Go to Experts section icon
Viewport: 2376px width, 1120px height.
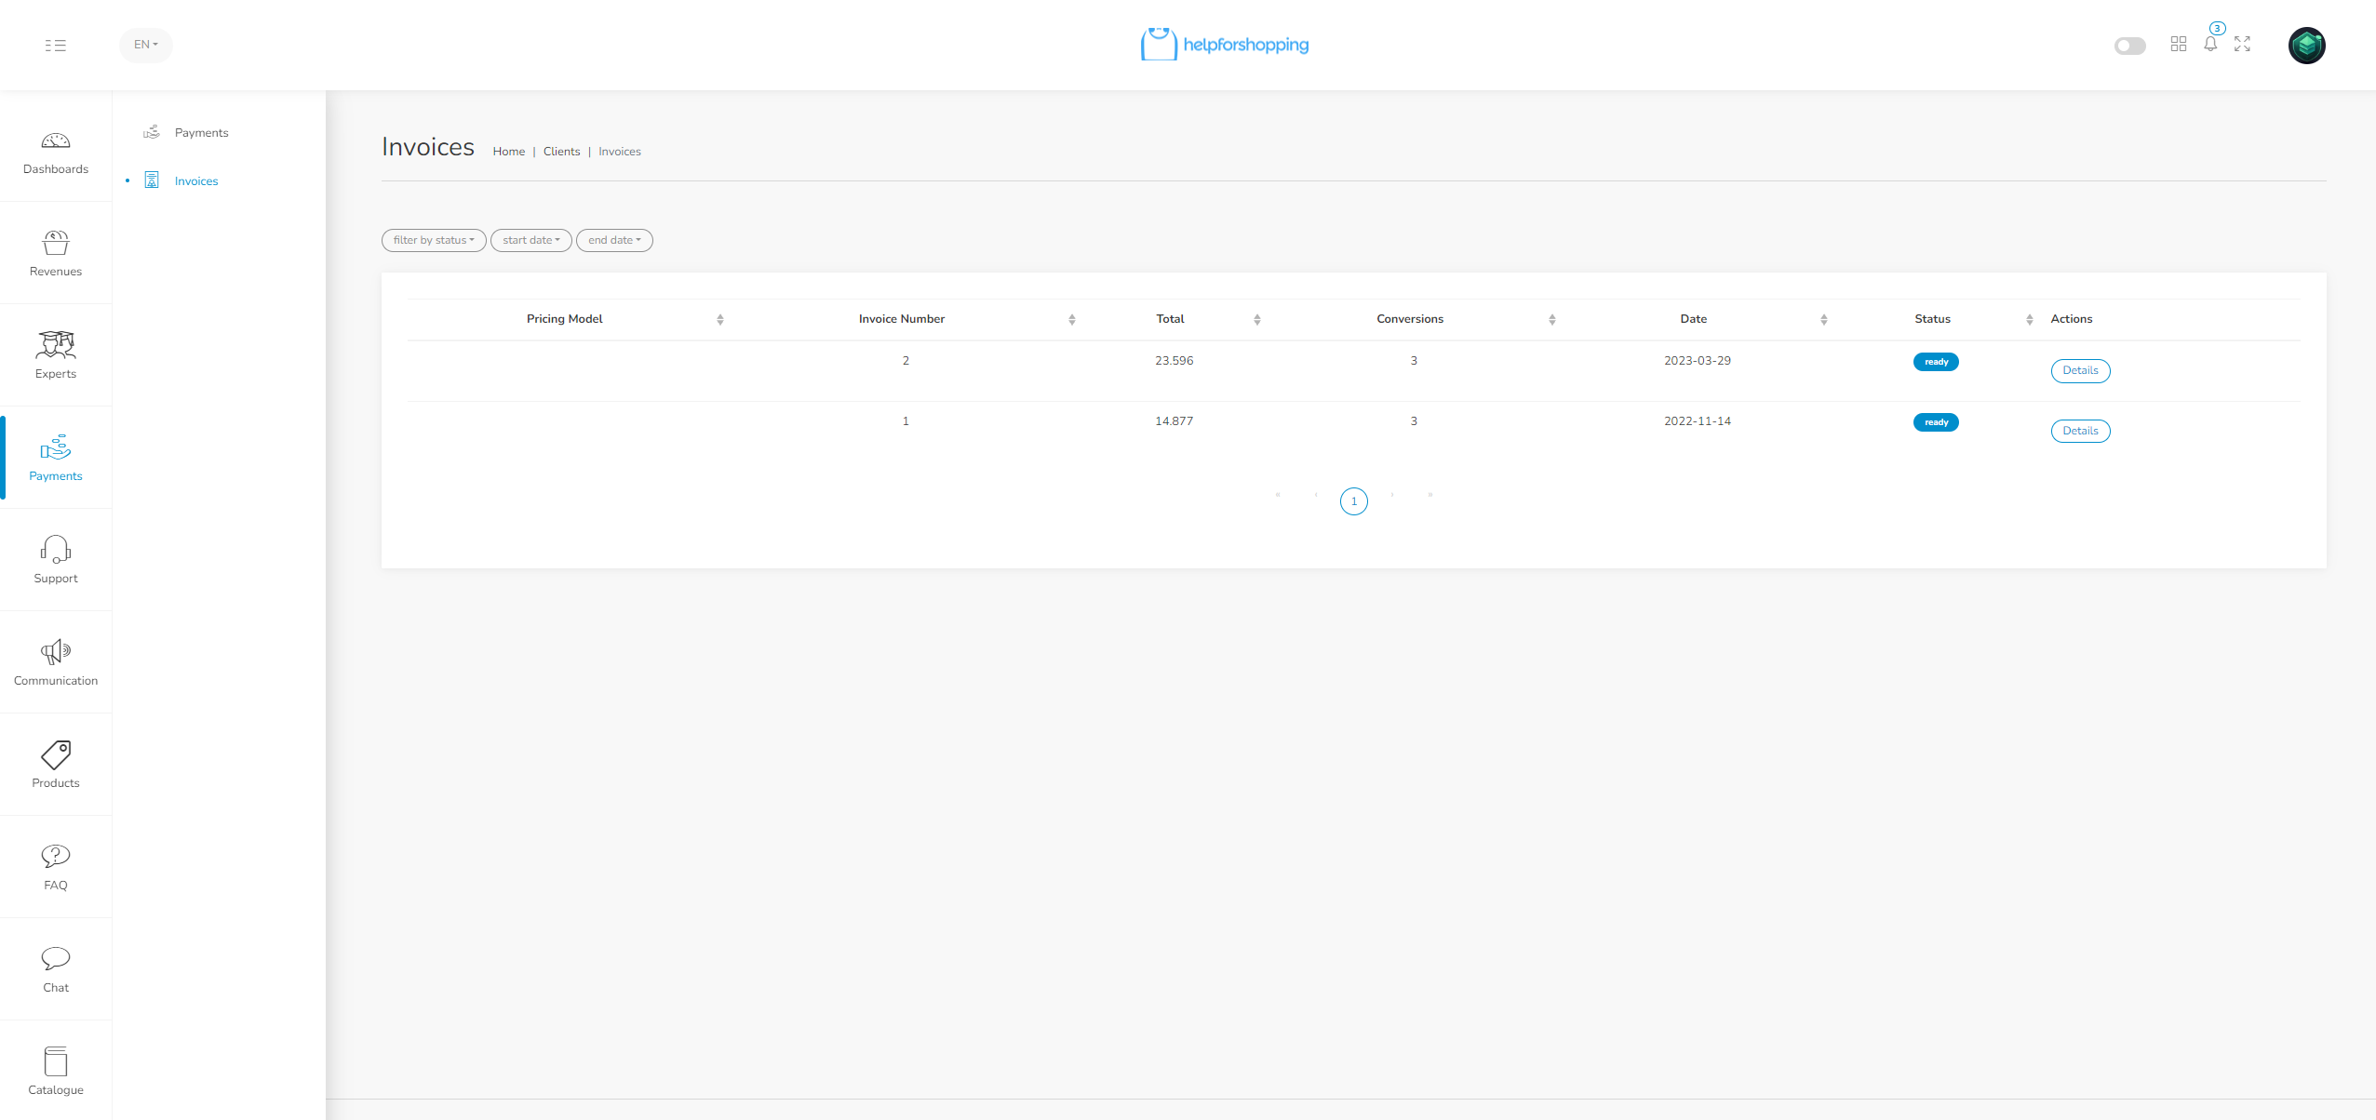point(56,345)
